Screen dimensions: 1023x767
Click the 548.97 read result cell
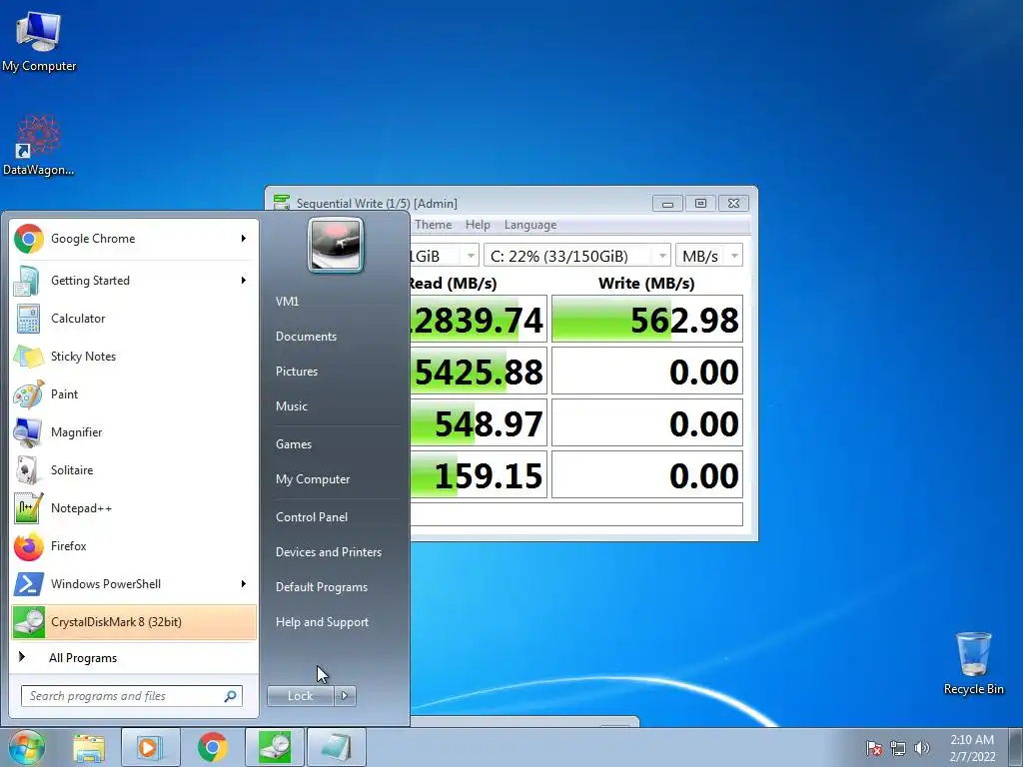coord(479,423)
